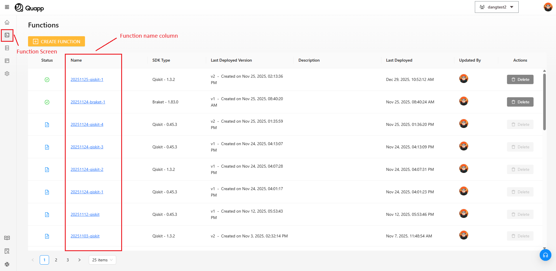The height and width of the screenshot is (271, 556).
Task: Open the 20251112-qiskit function link
Action: [85, 214]
